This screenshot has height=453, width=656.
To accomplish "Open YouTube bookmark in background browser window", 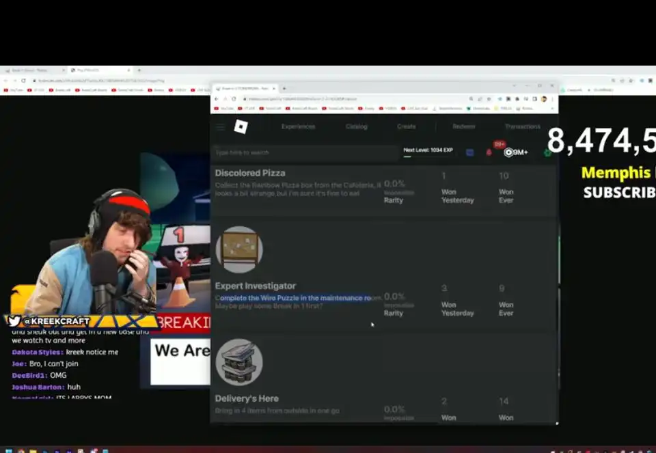I will click(14, 90).
